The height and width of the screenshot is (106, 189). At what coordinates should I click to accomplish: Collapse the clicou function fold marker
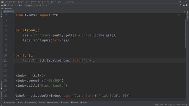(x=14, y=30)
